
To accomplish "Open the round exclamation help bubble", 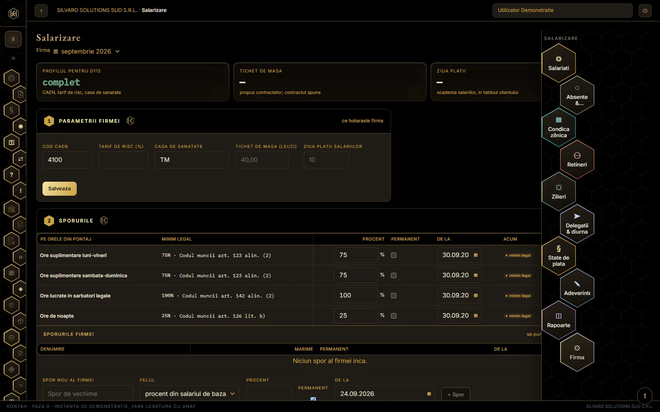I will [645, 396].
